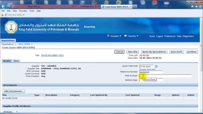This screenshot has height=114, width=203.
Task: Click the Usage column header
Action: coord(157,95)
